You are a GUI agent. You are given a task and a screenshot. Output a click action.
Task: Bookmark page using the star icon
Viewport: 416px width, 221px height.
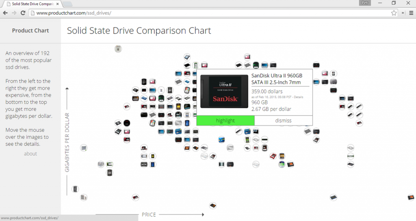click(394, 13)
